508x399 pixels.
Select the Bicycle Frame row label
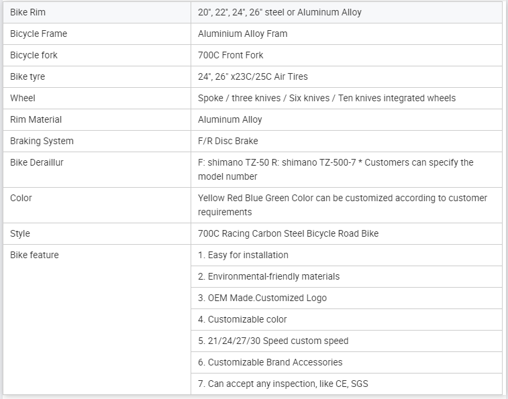tap(38, 34)
